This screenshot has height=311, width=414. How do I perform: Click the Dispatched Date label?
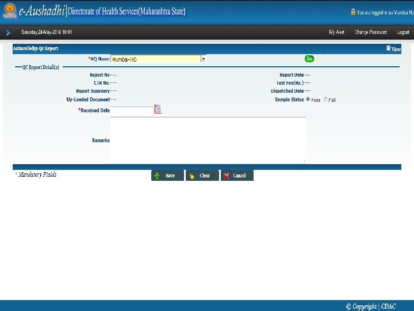[287, 91]
